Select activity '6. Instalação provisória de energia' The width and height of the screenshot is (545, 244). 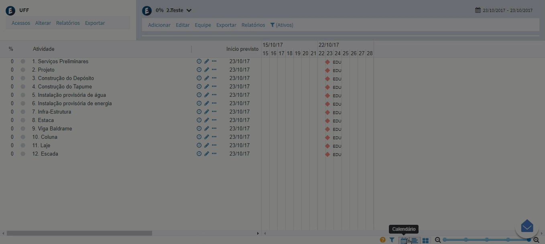72,103
